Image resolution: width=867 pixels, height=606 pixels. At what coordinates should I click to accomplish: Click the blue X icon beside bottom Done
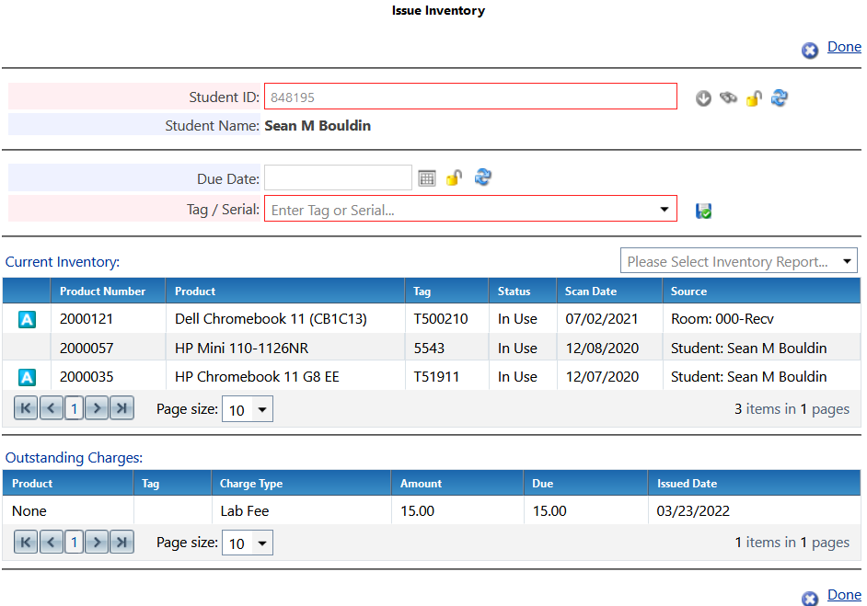(810, 599)
